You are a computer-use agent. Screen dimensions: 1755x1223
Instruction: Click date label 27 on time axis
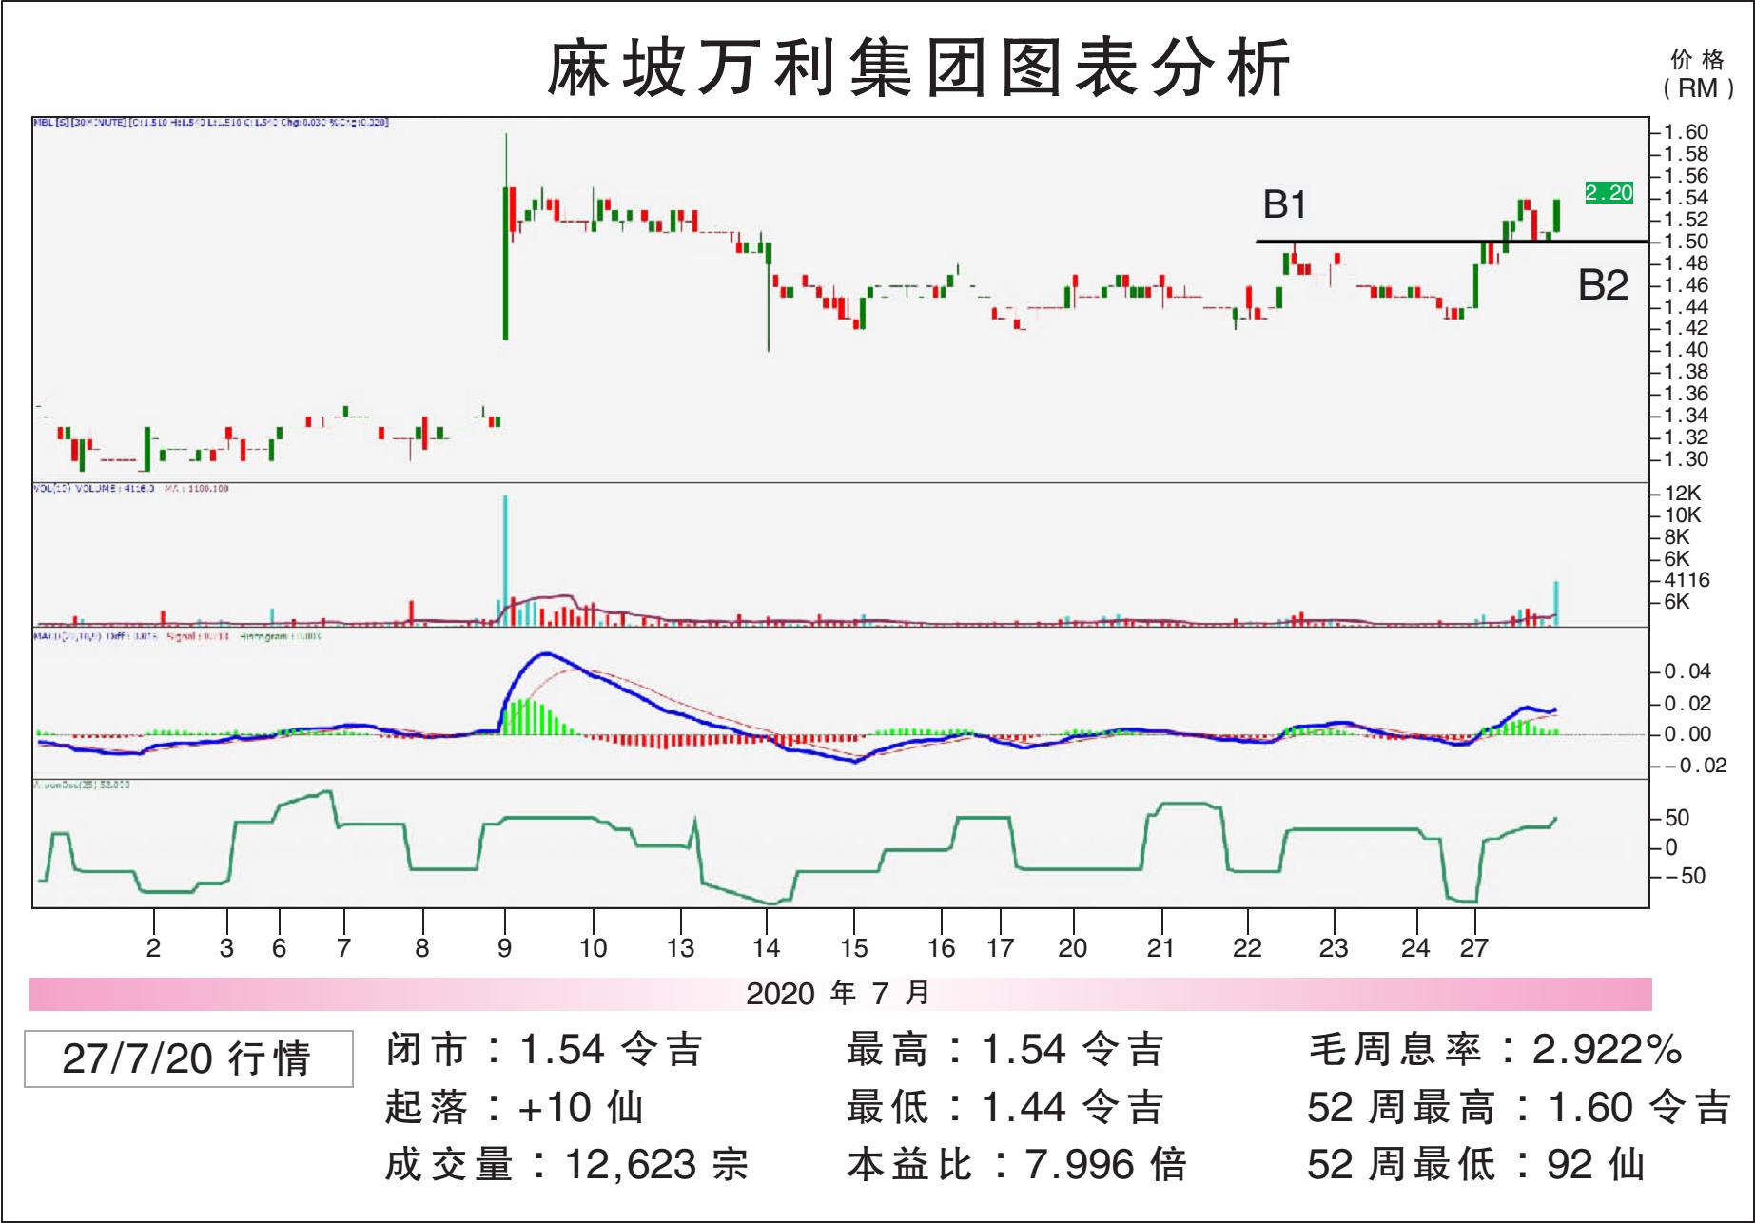coord(1474,947)
